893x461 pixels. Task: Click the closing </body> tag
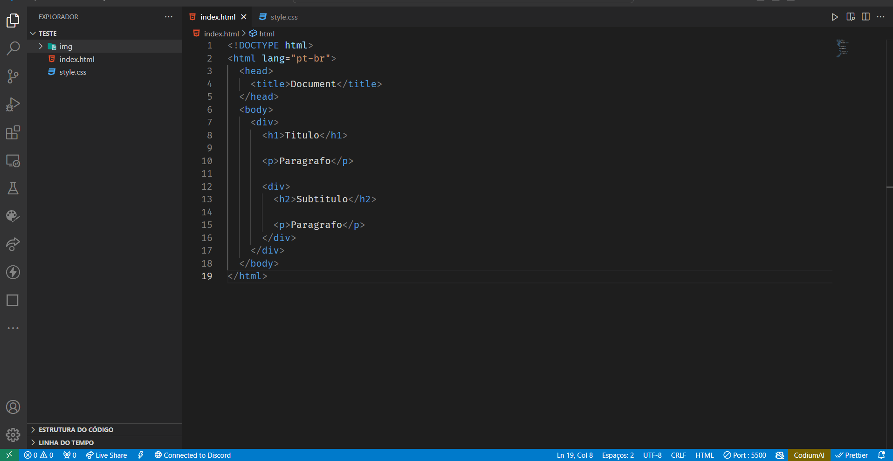259,263
